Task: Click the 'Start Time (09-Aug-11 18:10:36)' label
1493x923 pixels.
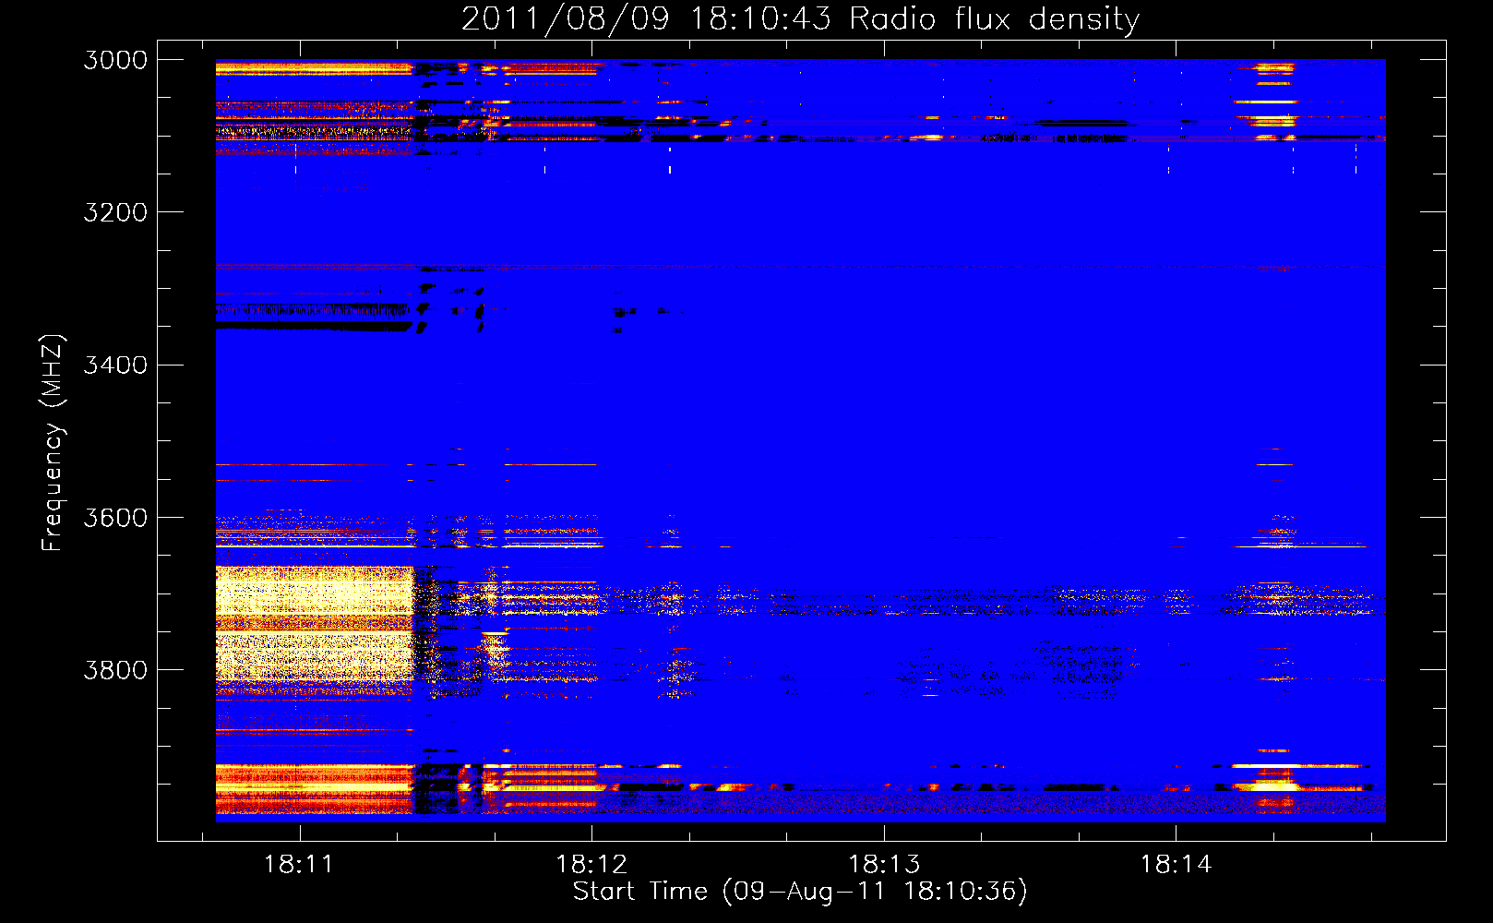Action: pos(800,892)
